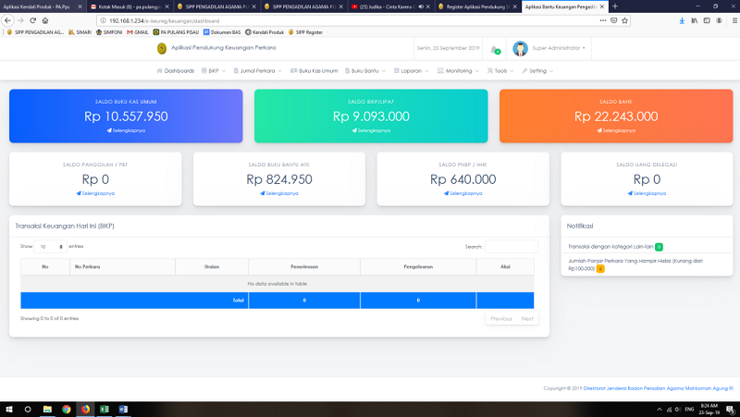Click the application logo beside Aplikasi Pendukung Keuangan Perkara
The image size is (740, 417).
[163, 48]
